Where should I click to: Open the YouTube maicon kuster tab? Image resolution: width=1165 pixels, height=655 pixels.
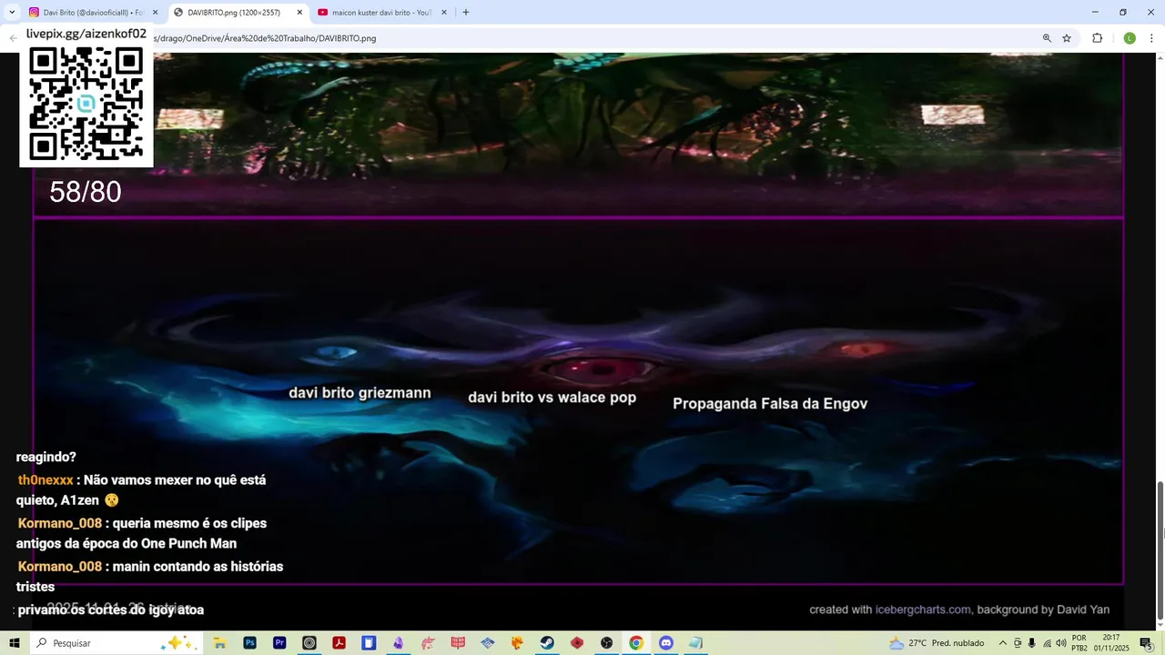[x=381, y=13]
